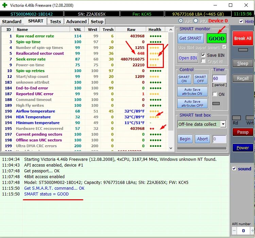Select the Seek error rate row
The width and height of the screenshot is (255, 238).
click(x=85, y=59)
